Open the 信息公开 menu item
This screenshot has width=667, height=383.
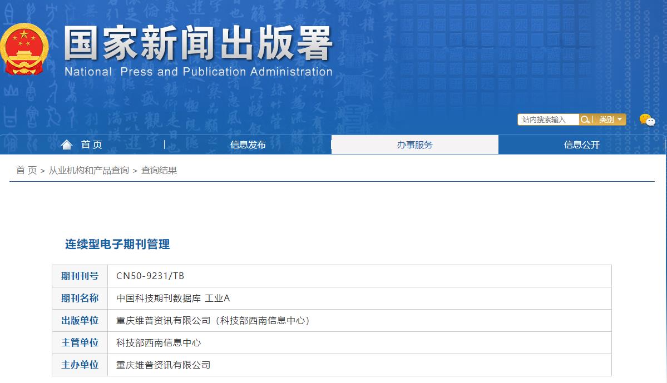[x=581, y=144]
